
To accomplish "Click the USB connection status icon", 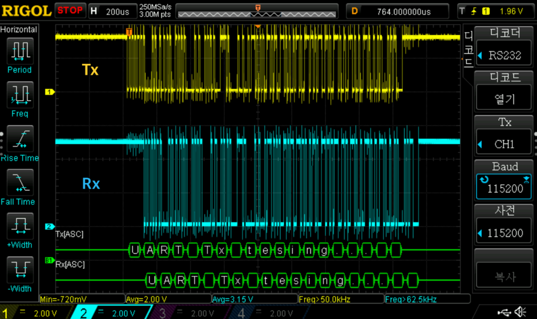I will click(504, 312).
